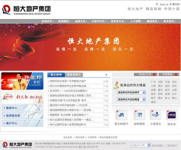This screenshot has width=181, height=150.
Task: Click 法律声明 footer link
Action: tap(92, 137)
